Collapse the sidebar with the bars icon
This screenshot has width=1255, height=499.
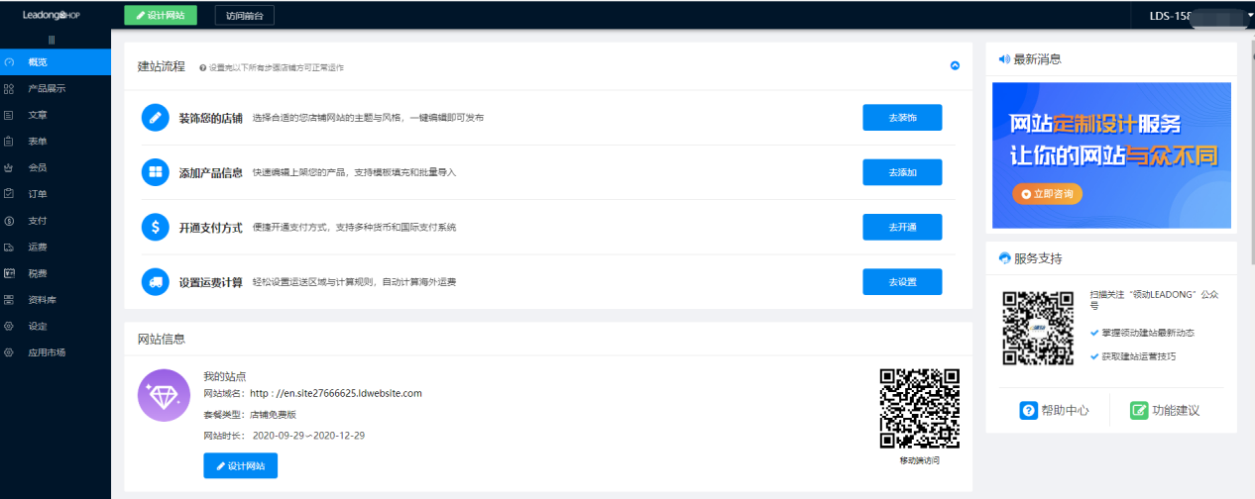point(52,40)
